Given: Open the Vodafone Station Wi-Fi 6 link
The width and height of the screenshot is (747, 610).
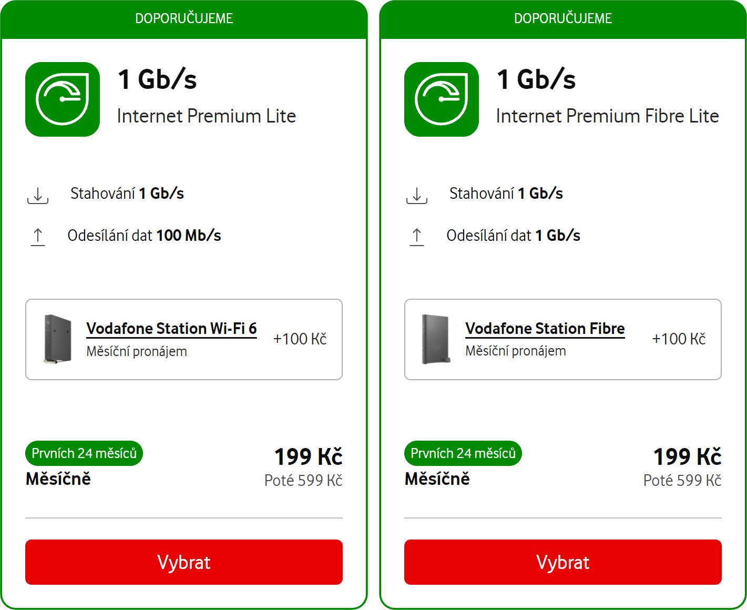Looking at the screenshot, I should [x=171, y=329].
